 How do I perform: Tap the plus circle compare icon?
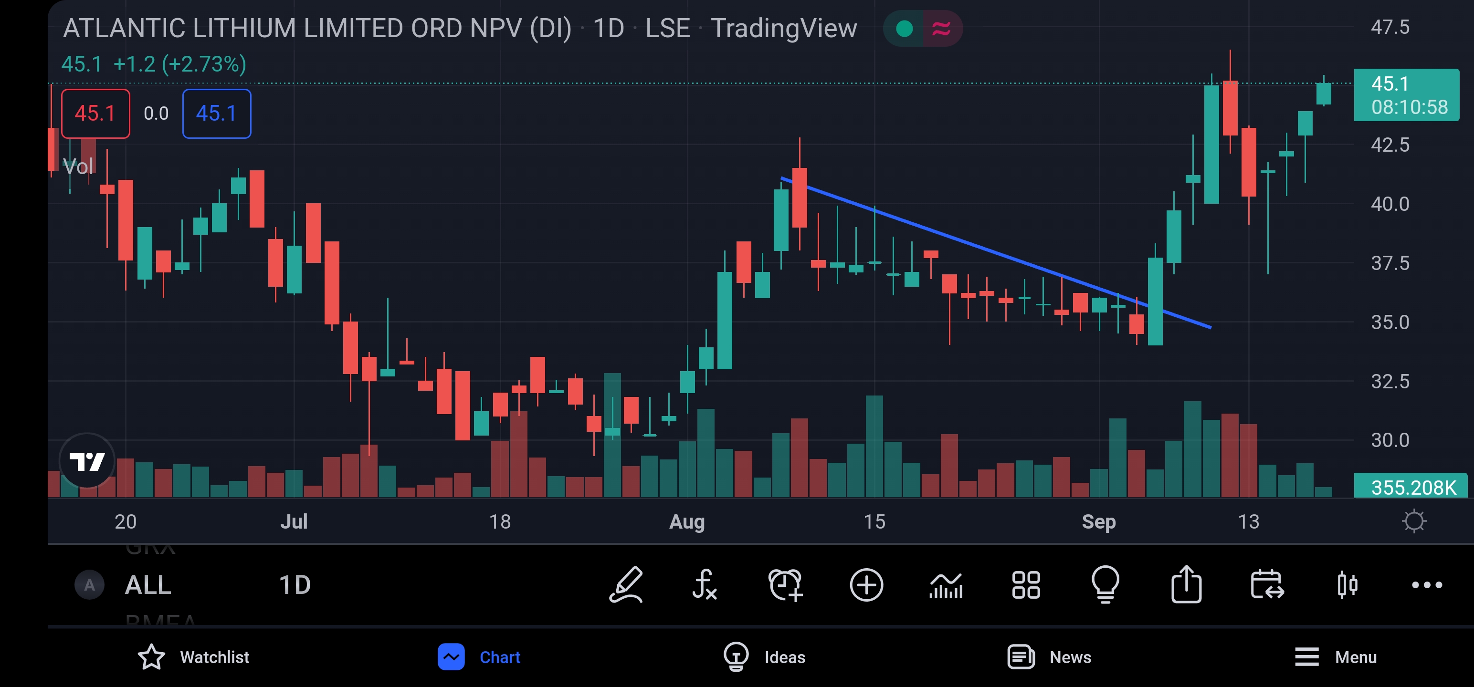tap(866, 584)
